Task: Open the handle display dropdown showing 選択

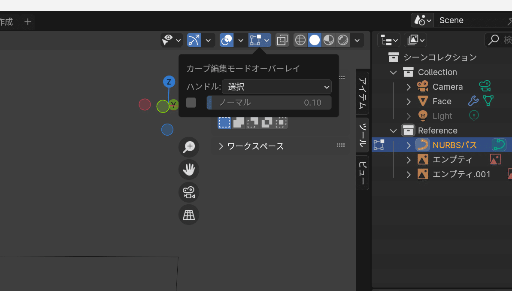Action: 276,87
